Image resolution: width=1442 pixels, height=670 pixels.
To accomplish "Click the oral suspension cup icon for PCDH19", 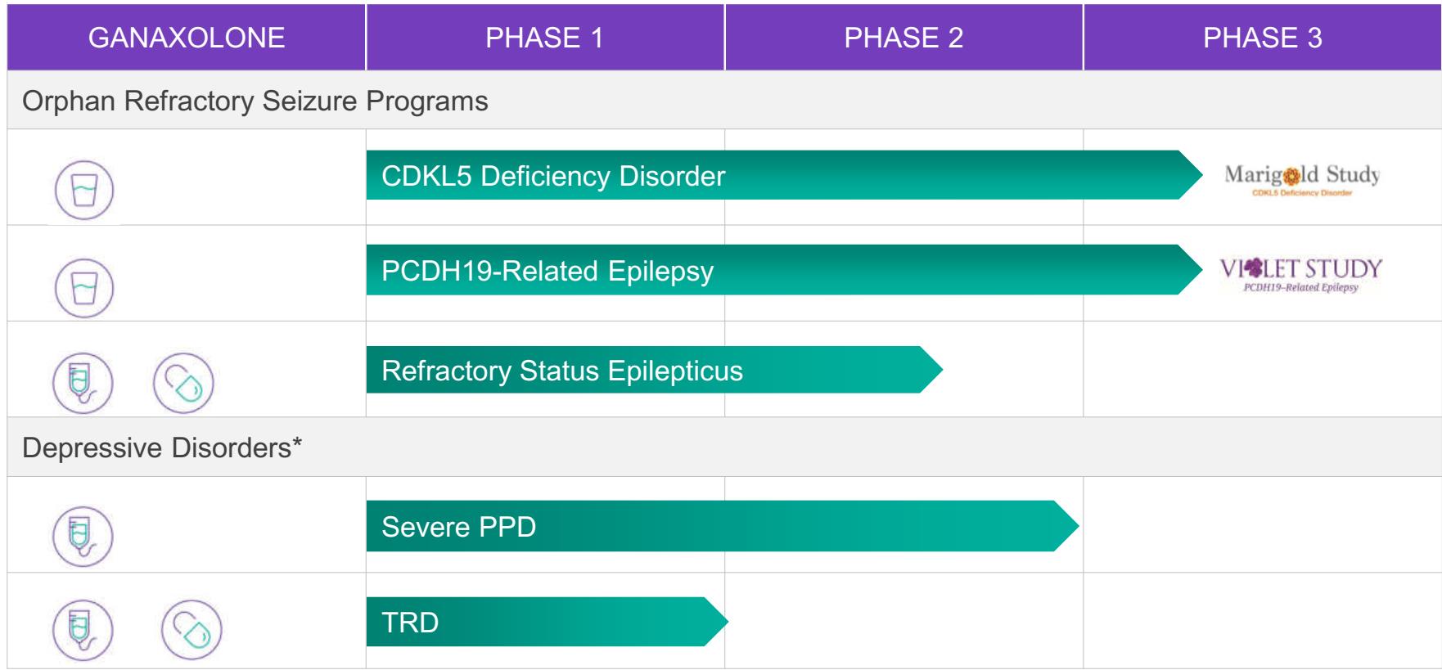I will (84, 287).
